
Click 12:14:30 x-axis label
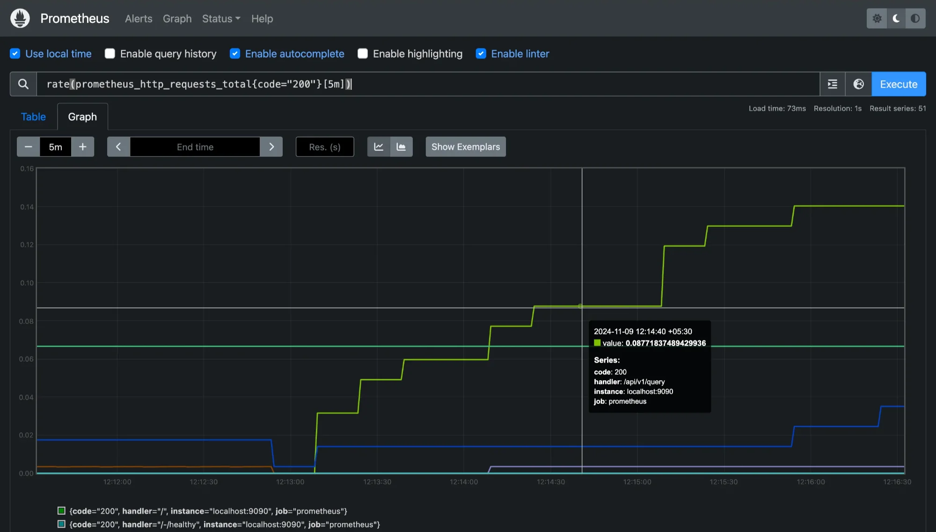click(x=551, y=482)
